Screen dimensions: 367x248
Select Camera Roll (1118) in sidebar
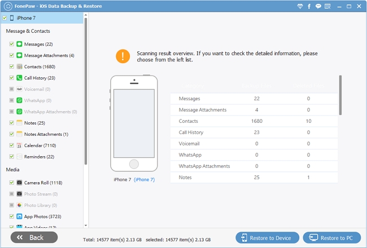[x=43, y=183]
